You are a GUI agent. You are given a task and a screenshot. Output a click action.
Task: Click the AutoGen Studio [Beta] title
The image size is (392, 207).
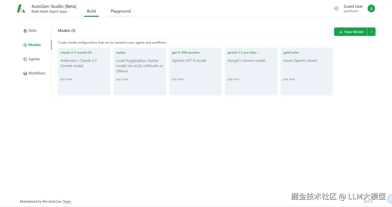54,6
